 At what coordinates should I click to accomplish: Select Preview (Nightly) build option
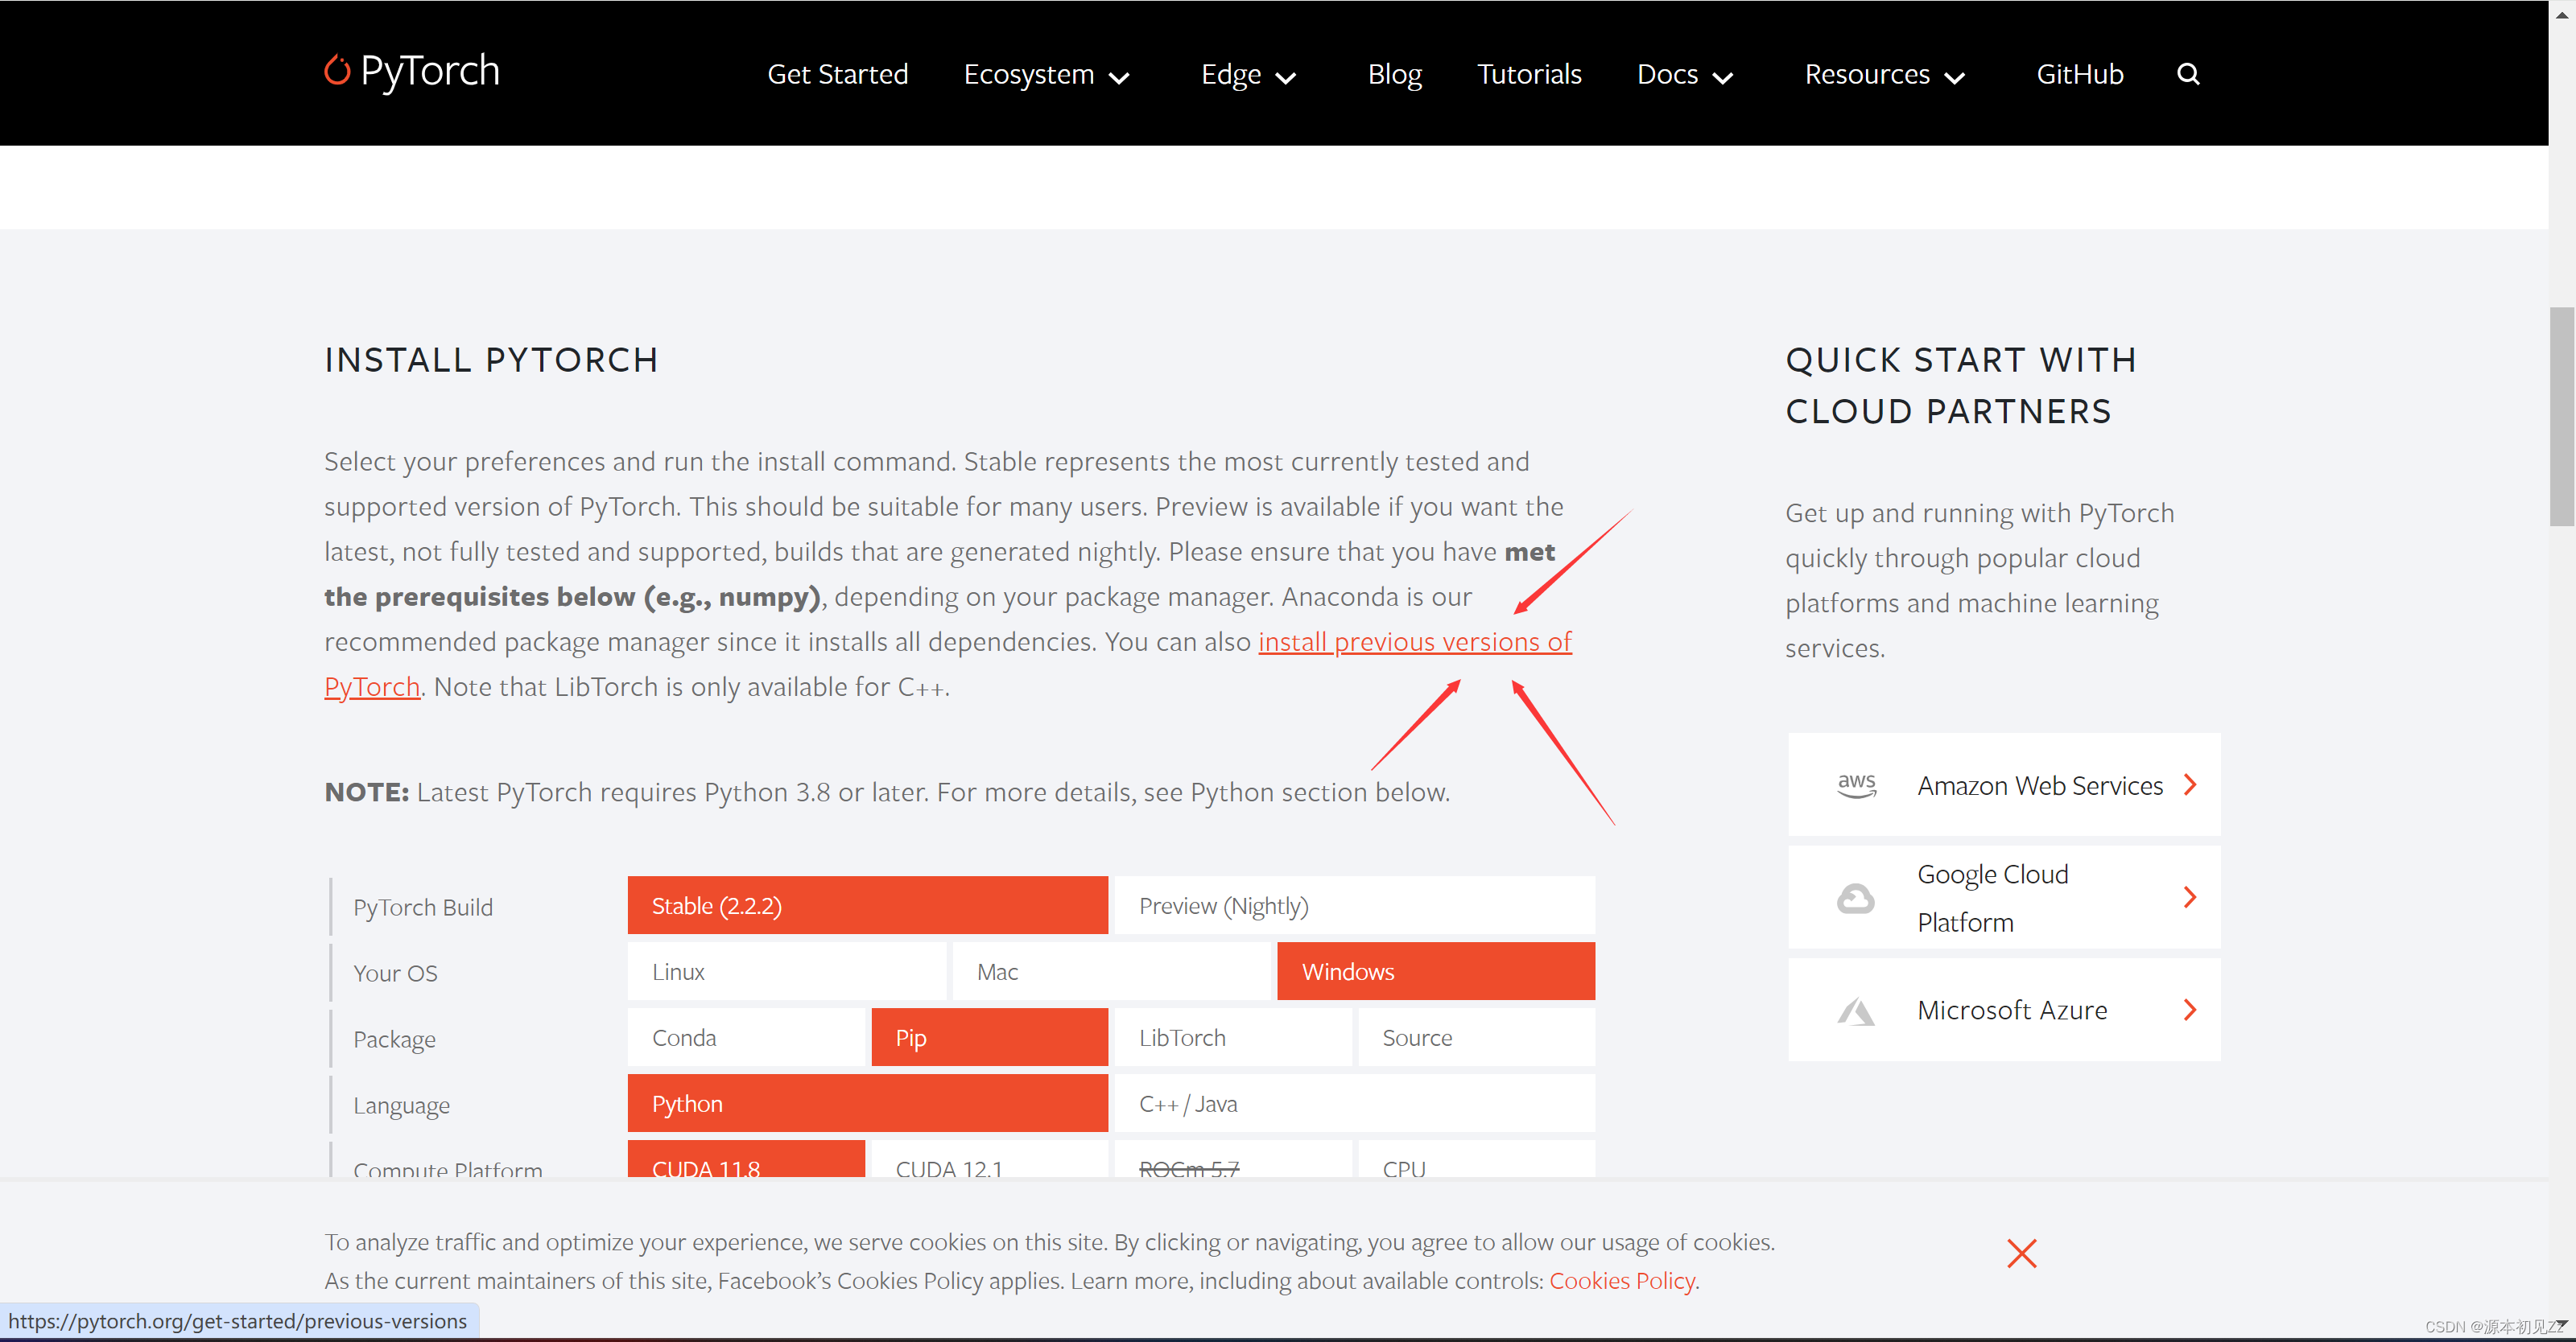1353,905
